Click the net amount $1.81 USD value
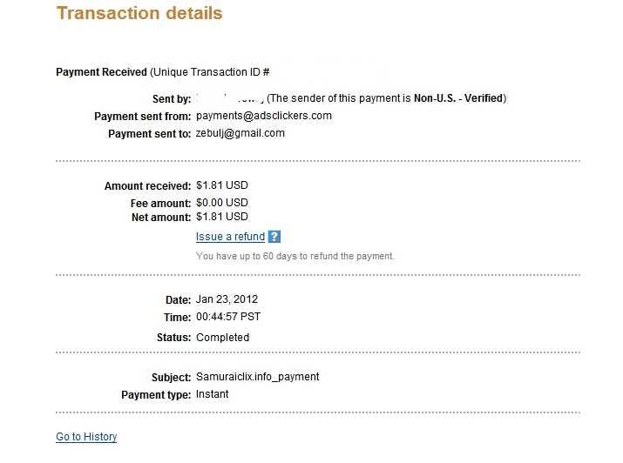623x463 pixels. coord(221,217)
